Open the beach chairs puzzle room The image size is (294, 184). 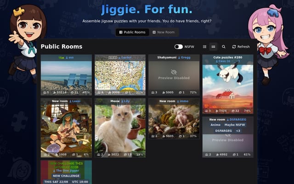pos(66,75)
